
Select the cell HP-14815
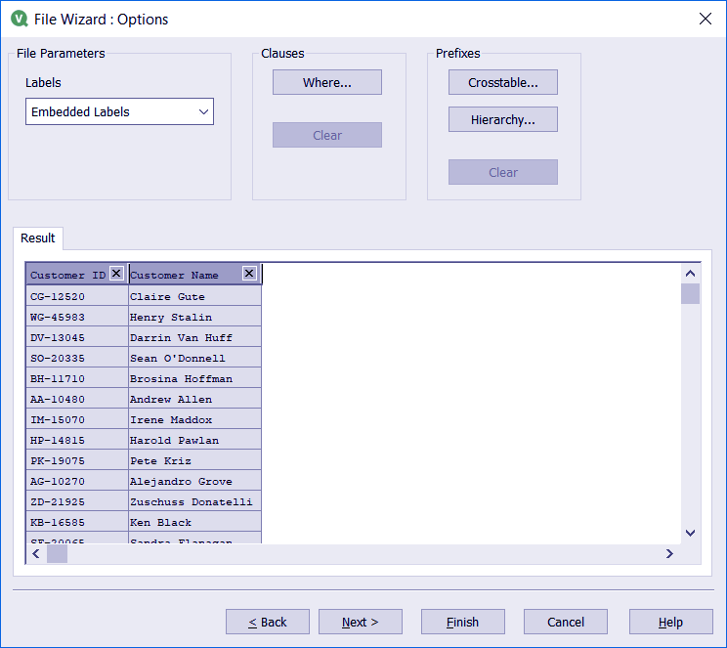(x=77, y=440)
